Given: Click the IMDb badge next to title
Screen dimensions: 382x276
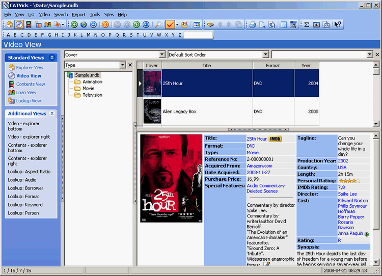Looking at the screenshot, I should pyautogui.click(x=275, y=139).
